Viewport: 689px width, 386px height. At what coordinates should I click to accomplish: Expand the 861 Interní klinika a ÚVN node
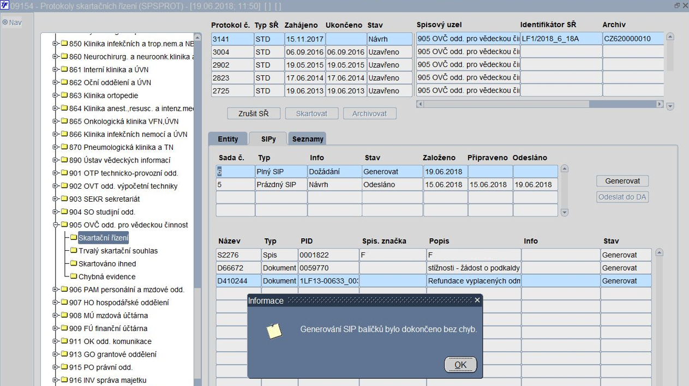click(x=55, y=70)
